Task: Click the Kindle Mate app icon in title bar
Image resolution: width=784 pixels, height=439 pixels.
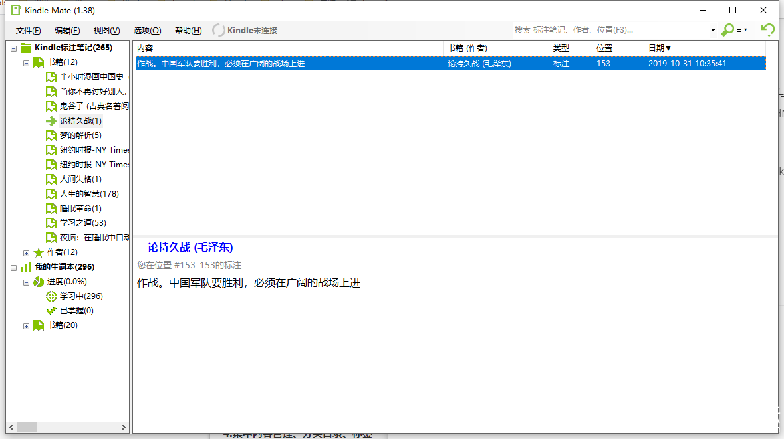Action: click(15, 10)
